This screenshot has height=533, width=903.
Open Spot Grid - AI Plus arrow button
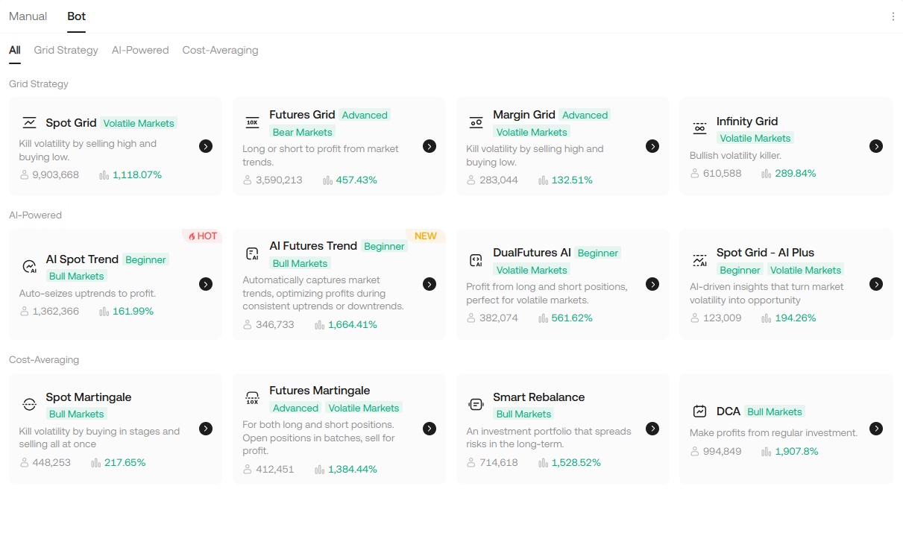point(876,284)
